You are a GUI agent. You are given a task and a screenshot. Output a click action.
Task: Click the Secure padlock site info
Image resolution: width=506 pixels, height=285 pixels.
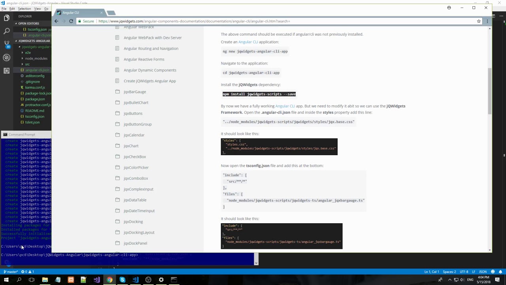click(86, 21)
